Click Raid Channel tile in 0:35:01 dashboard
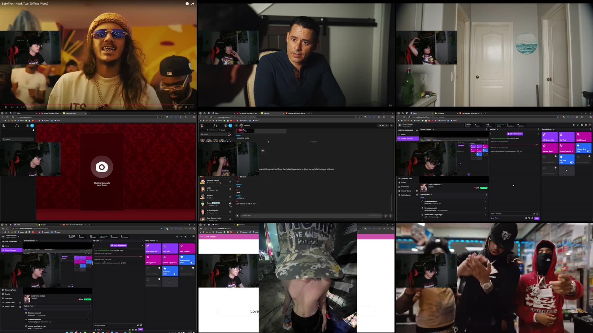The width and height of the screenshot is (593, 333). (583, 137)
